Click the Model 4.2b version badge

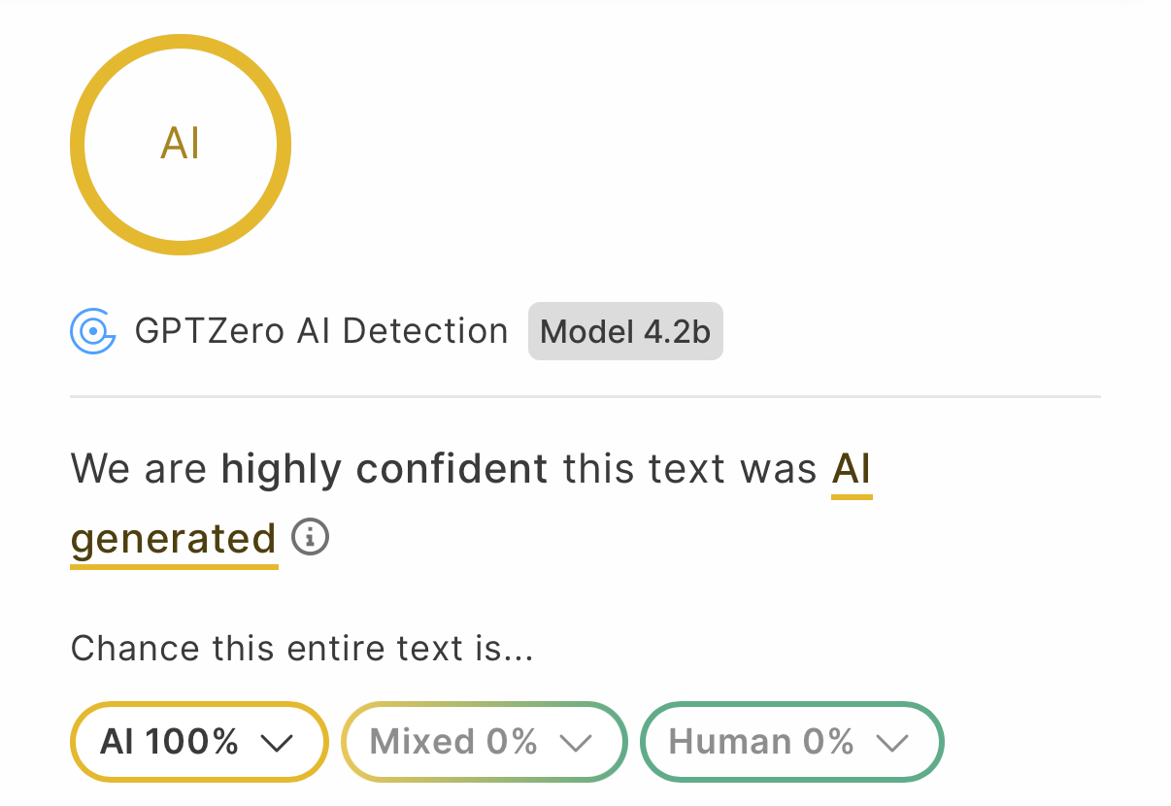pyautogui.click(x=625, y=331)
